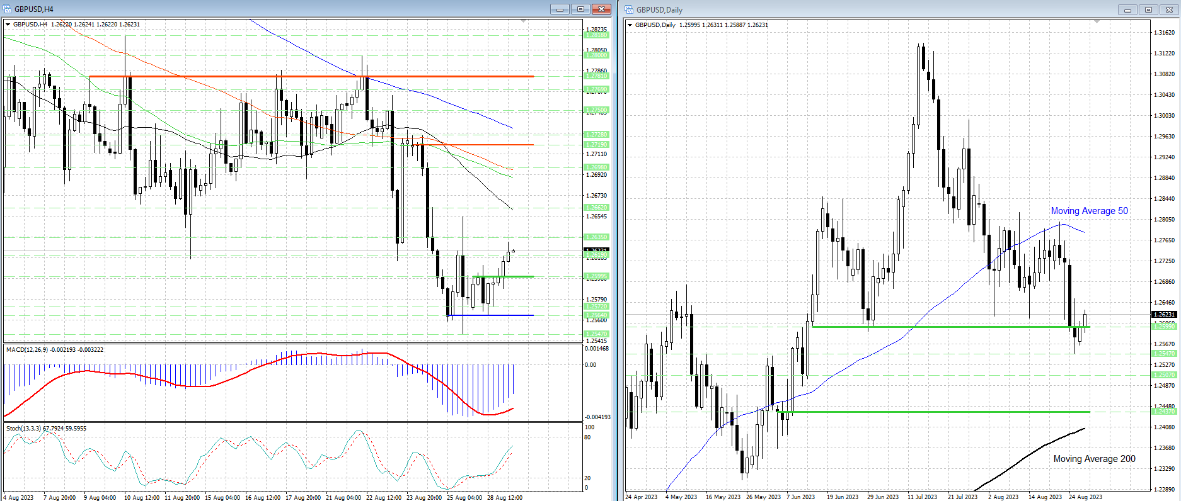Image resolution: width=1181 pixels, height=501 pixels.
Task: Maximize the GBPUSD,H4 chart window
Action: (x=580, y=9)
